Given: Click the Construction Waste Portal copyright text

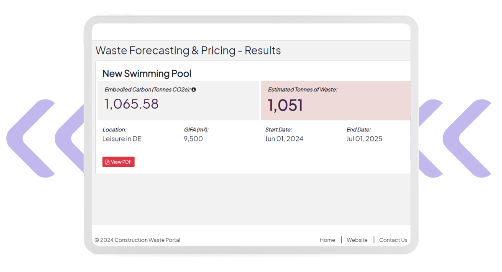Looking at the screenshot, I should point(137,240).
